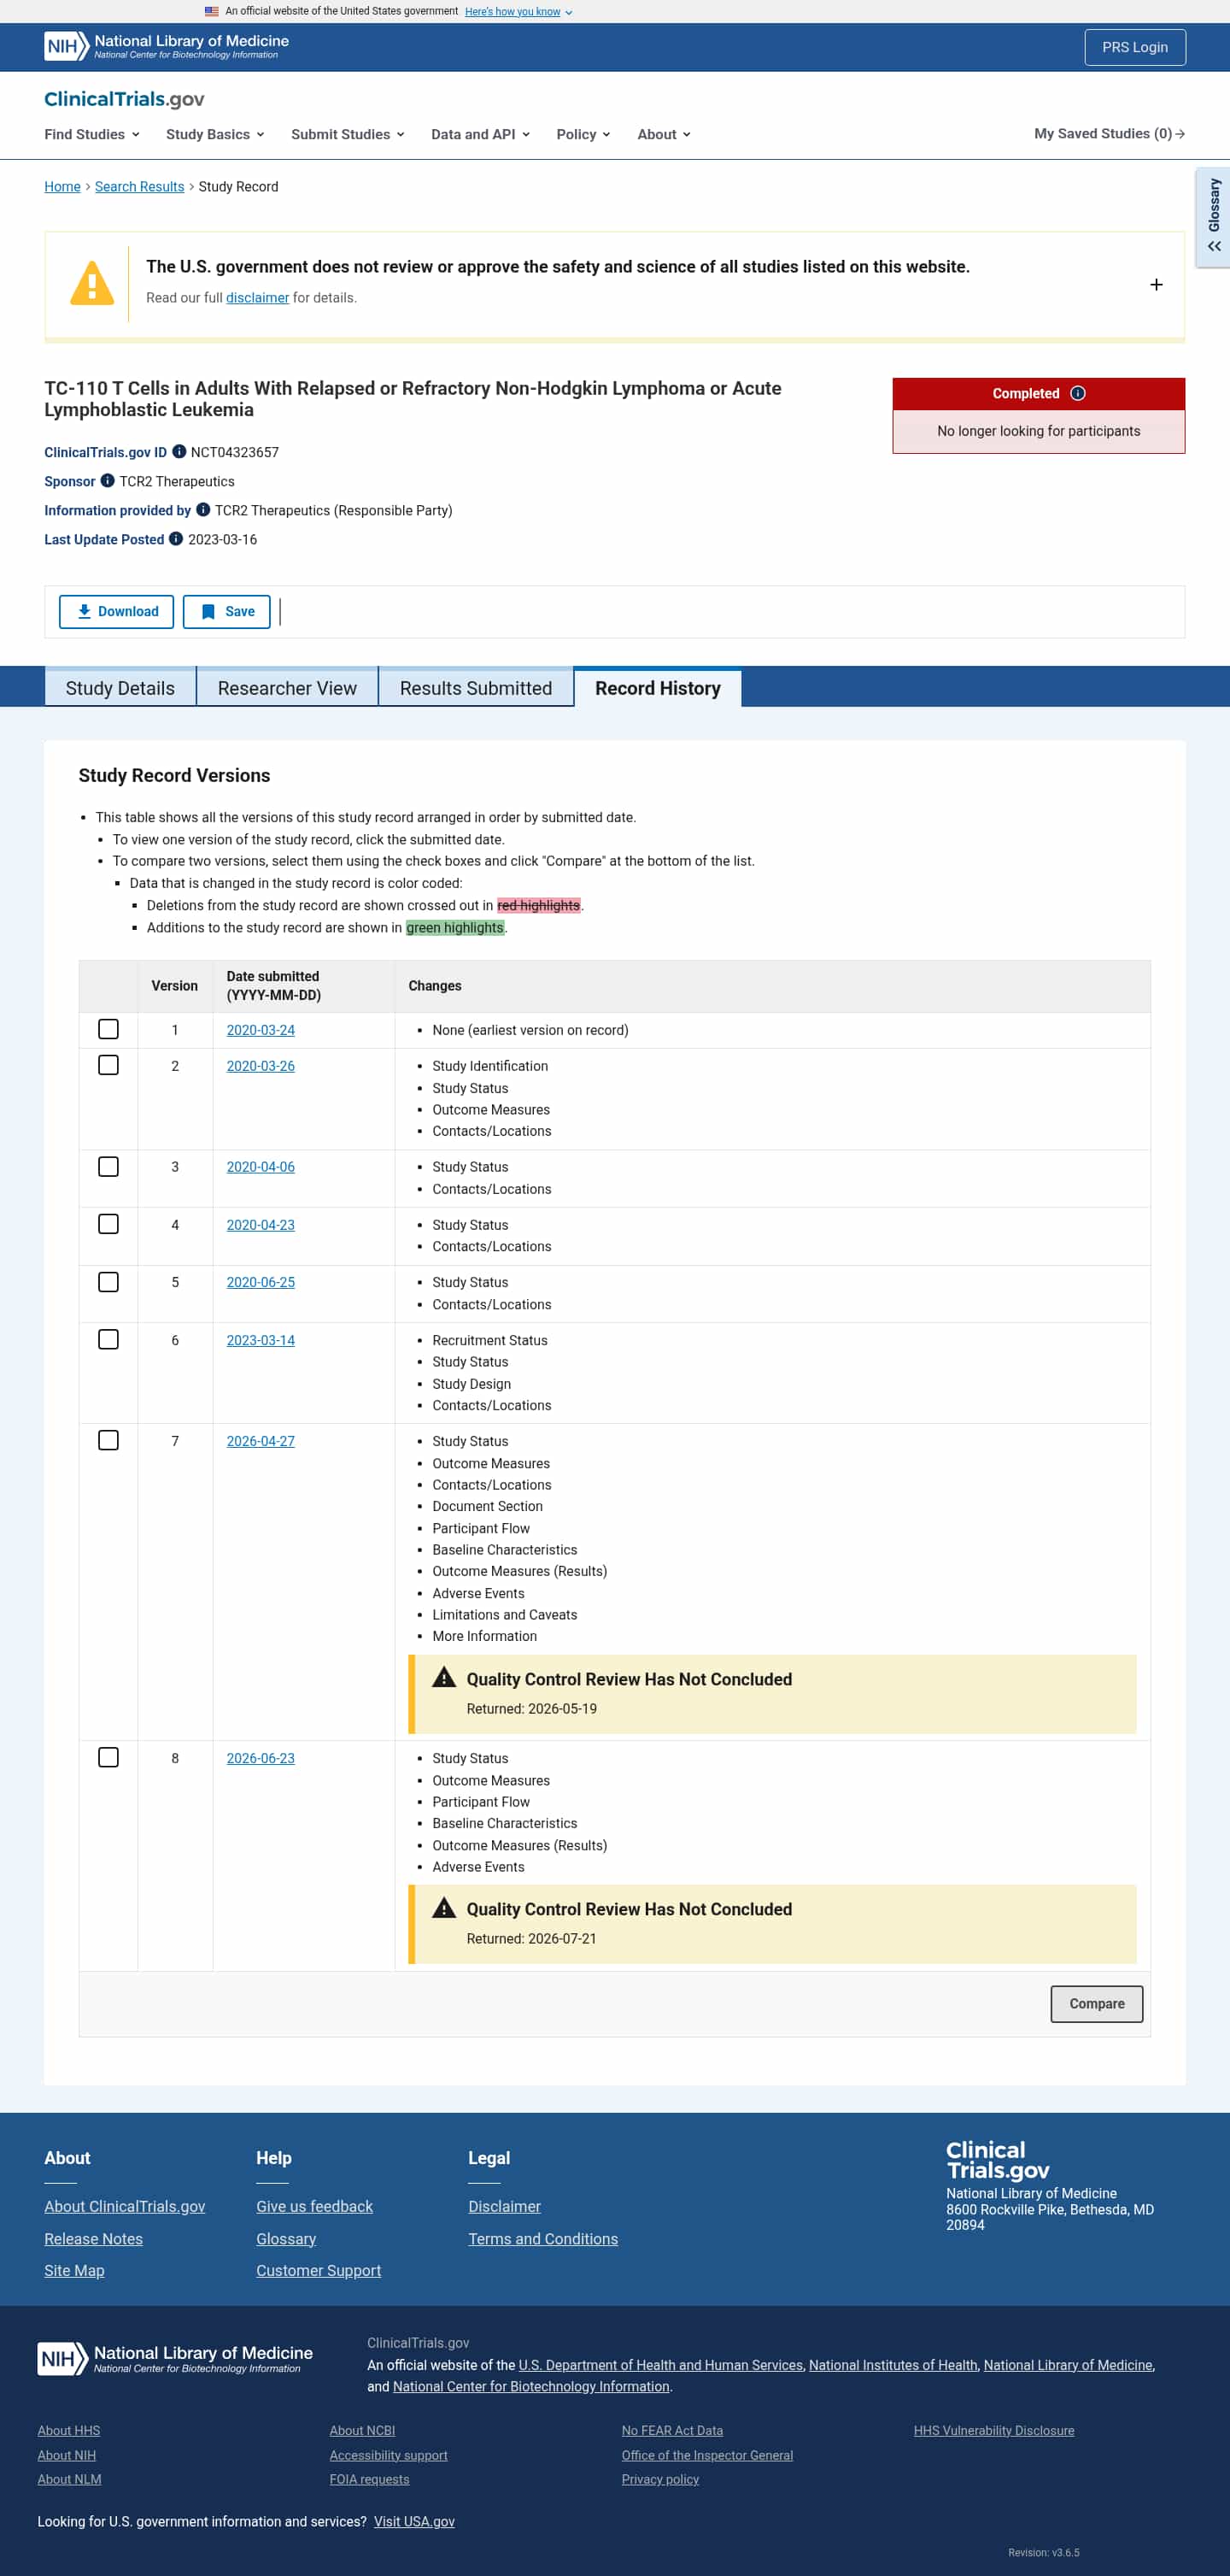Click the NCT04323657 study ID text
The image size is (1230, 2576).
click(x=235, y=452)
